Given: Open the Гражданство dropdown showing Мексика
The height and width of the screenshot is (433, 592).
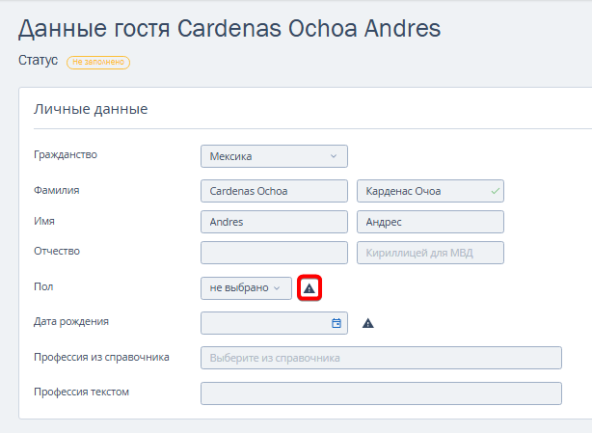Looking at the screenshot, I should pyautogui.click(x=274, y=156).
